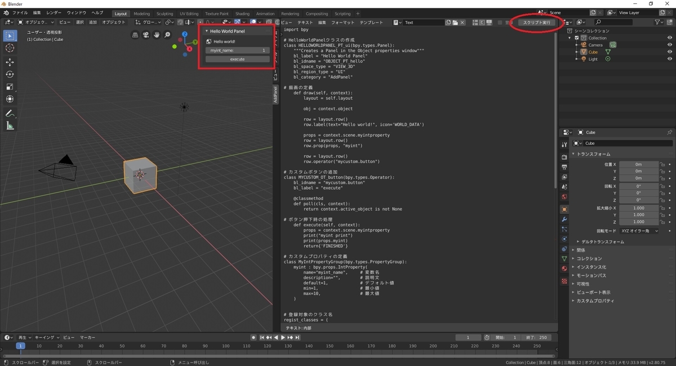The height and width of the screenshot is (366, 676).
Task: Open the rotation mode XYZ Euler dropdown
Action: [639, 231]
